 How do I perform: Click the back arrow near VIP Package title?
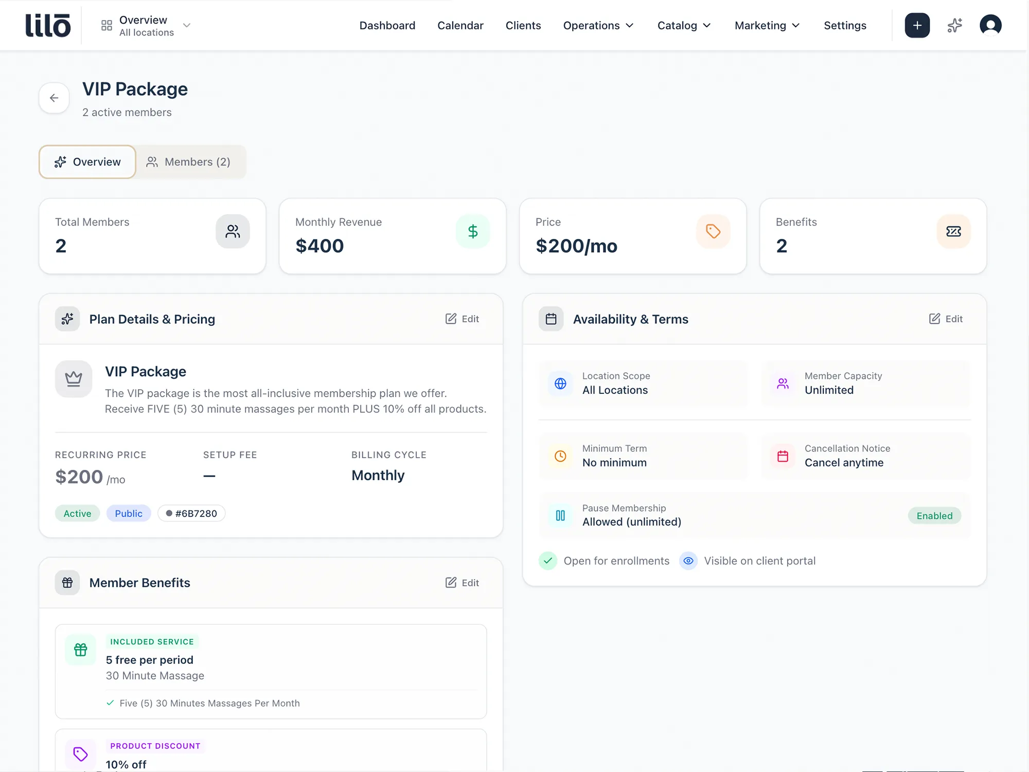pyautogui.click(x=54, y=98)
